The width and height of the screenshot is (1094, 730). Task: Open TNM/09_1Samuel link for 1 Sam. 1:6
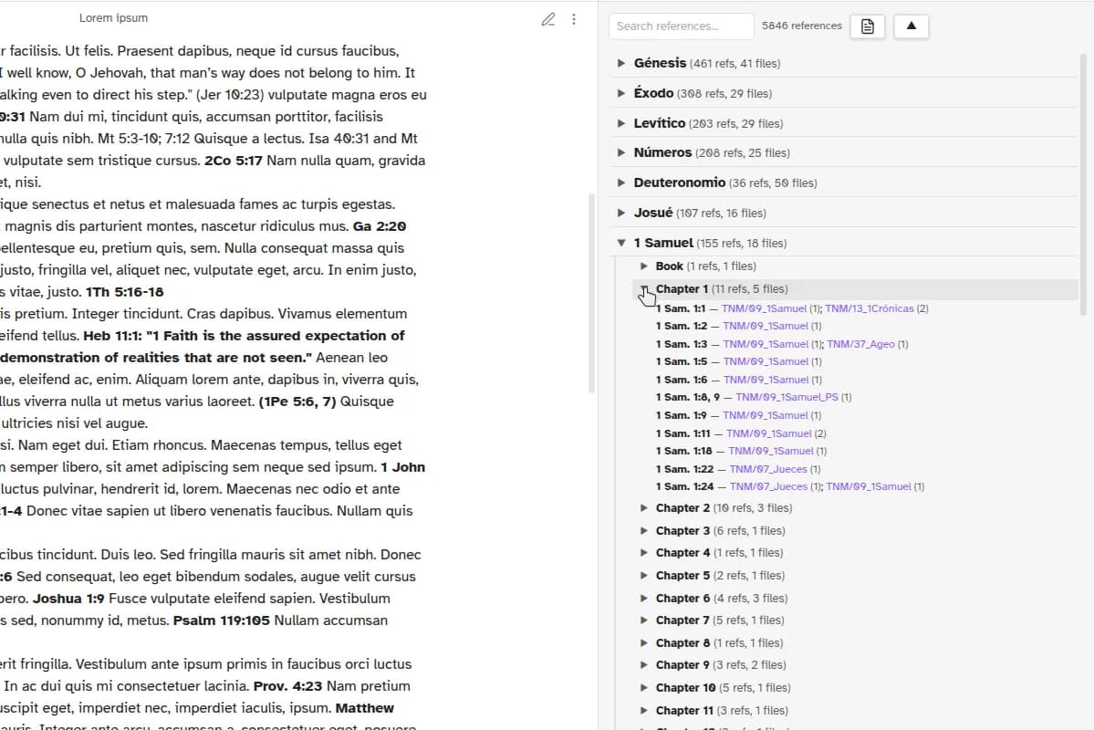766,380
